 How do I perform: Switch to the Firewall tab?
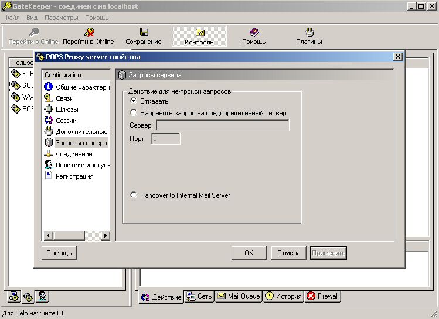point(322,296)
